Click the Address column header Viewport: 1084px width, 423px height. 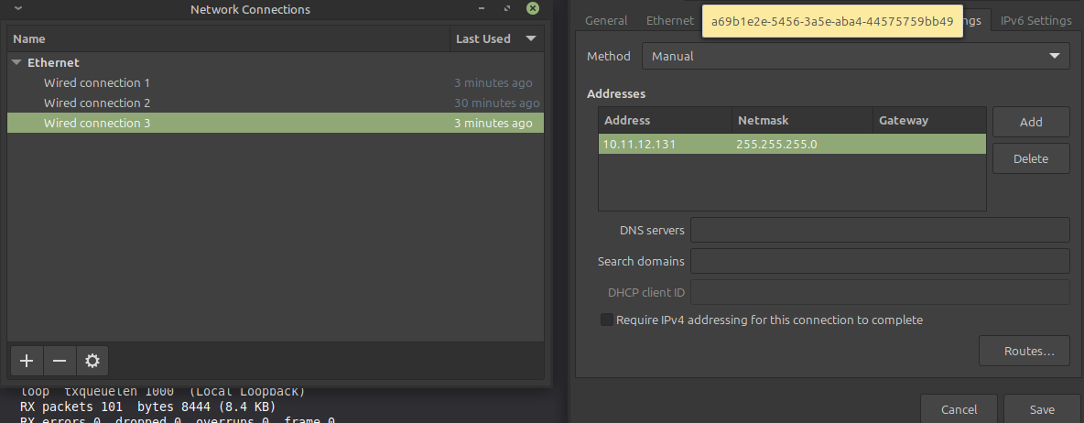pos(665,120)
